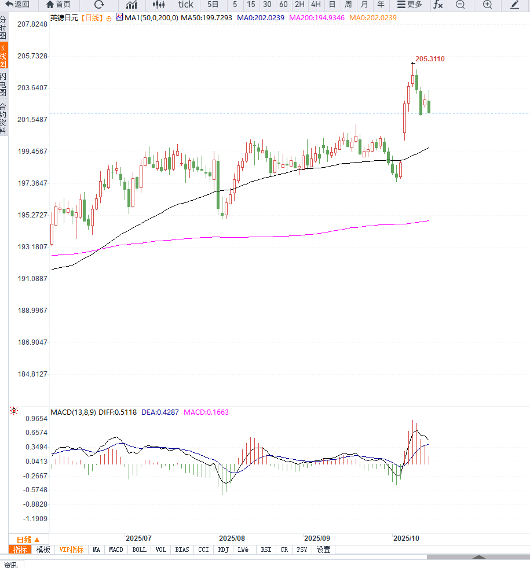Select the line chart style icon
Image resolution: width=530 pixels, height=568 pixels.
pyautogui.click(x=131, y=5)
